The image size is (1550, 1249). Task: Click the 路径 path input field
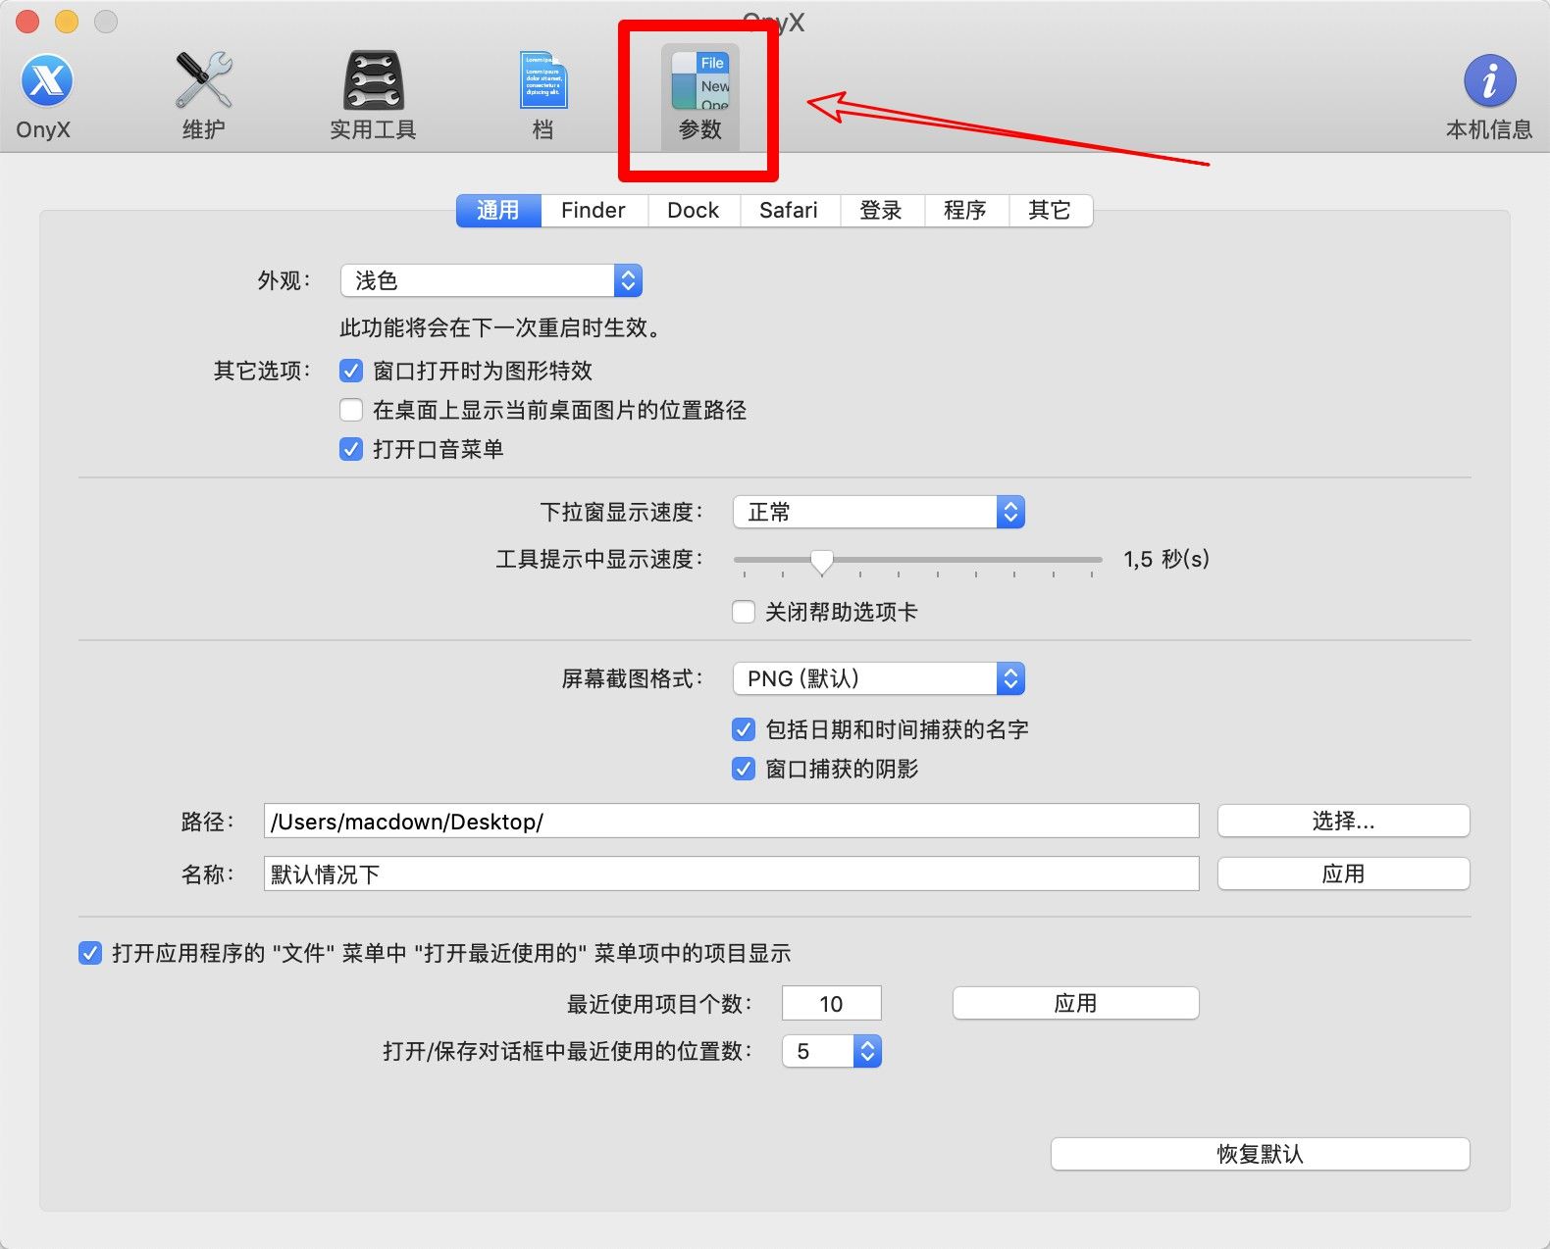coord(732,821)
